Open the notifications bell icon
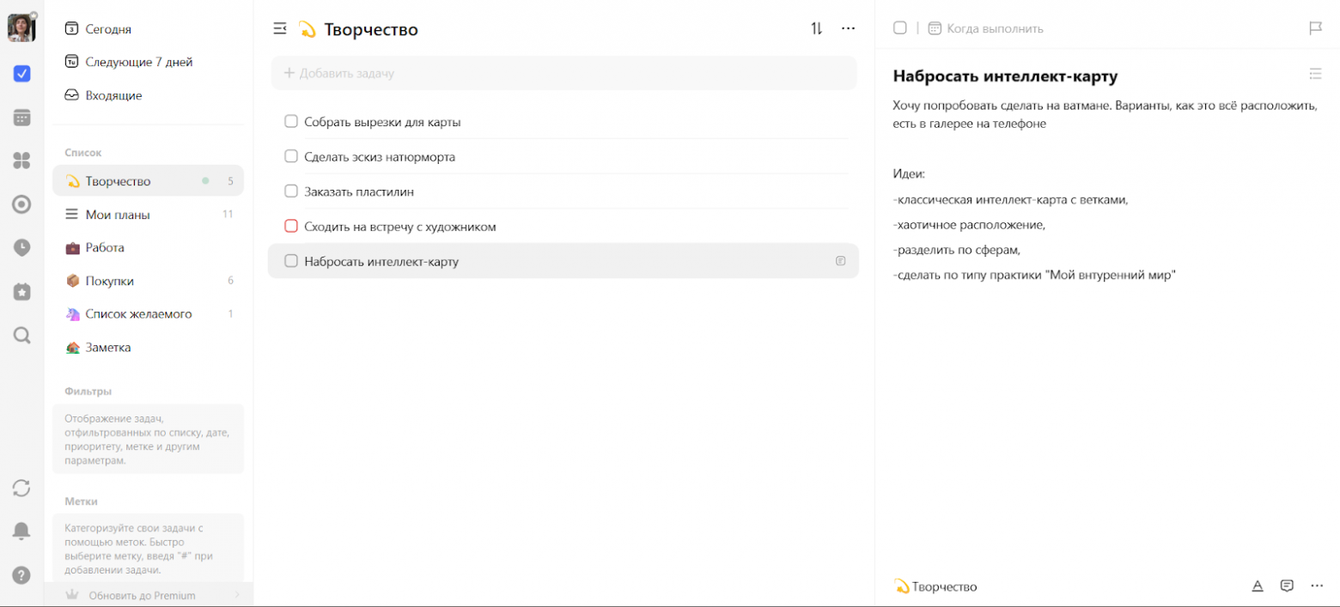1340x607 pixels. point(21,531)
